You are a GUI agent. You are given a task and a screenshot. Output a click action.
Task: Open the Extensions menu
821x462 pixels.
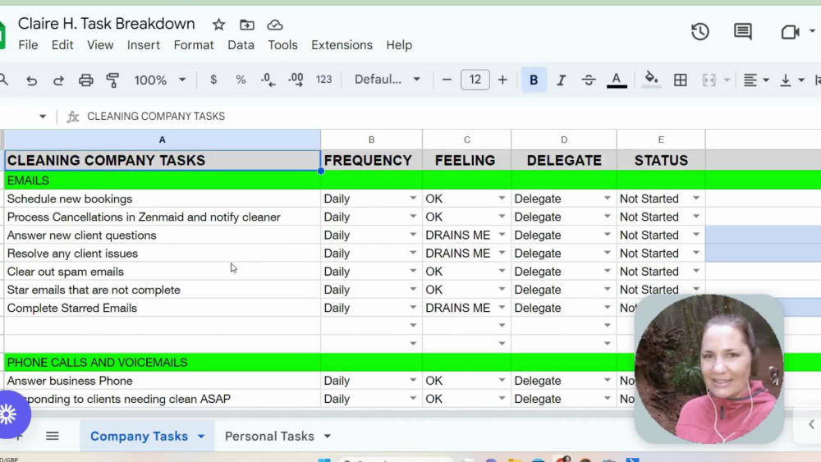click(342, 45)
